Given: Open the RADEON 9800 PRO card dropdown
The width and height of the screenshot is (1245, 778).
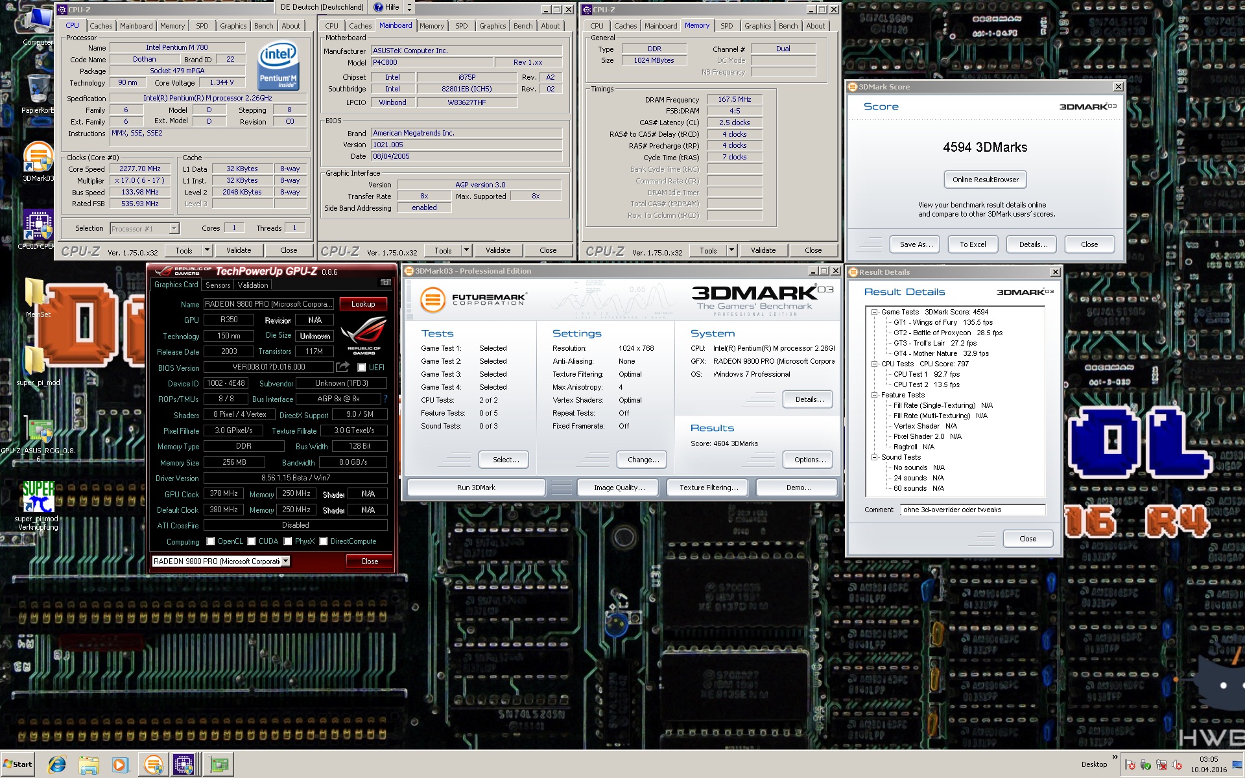Looking at the screenshot, I should pyautogui.click(x=285, y=561).
